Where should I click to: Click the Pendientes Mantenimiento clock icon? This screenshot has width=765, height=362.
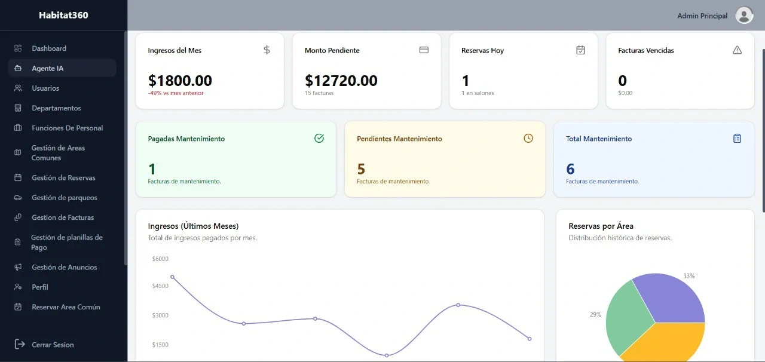[x=528, y=139]
